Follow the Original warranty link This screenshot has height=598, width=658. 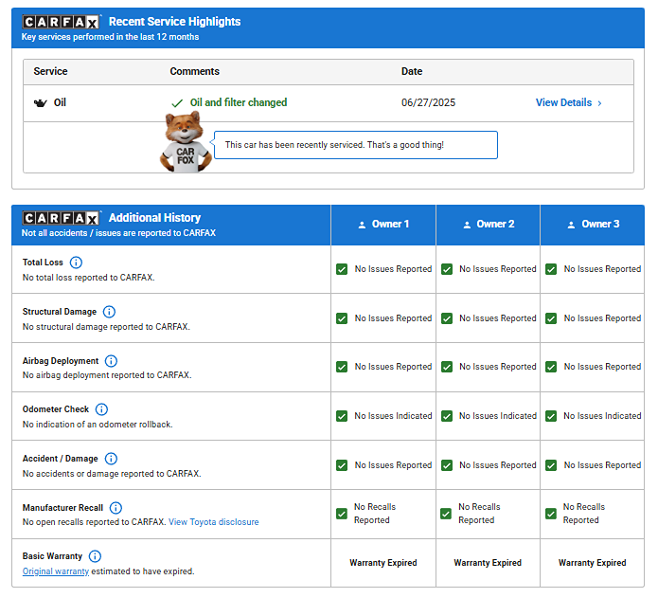(x=56, y=571)
